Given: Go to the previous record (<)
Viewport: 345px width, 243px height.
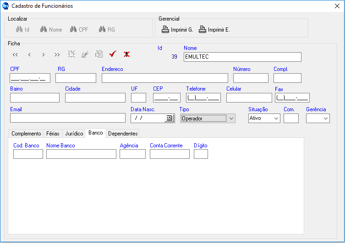Looking at the screenshot, I should (x=29, y=54).
